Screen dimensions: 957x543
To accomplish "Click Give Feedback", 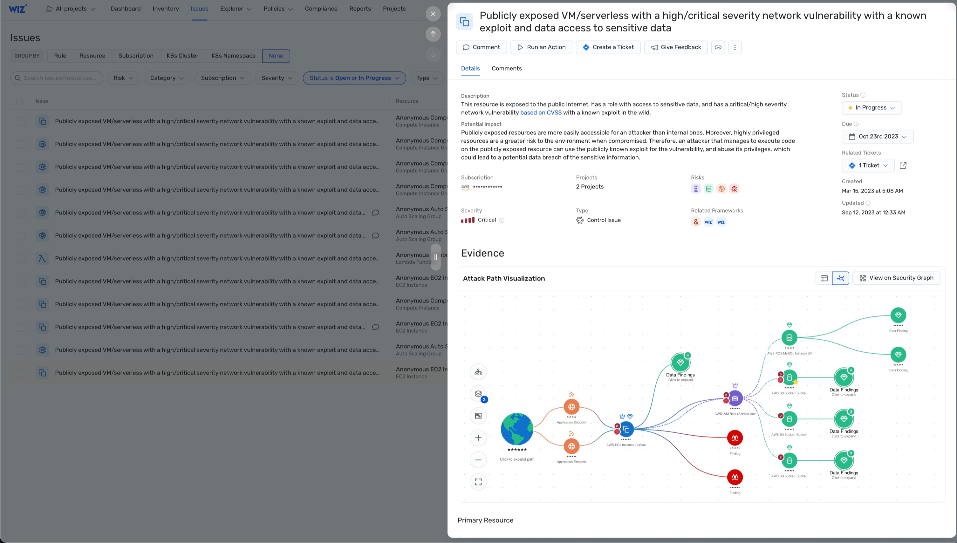I will coord(676,47).
